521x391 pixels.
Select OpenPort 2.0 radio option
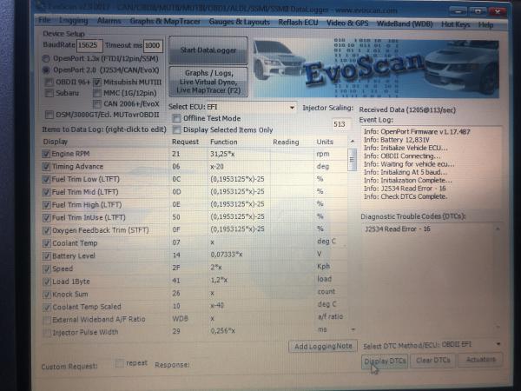pos(46,70)
